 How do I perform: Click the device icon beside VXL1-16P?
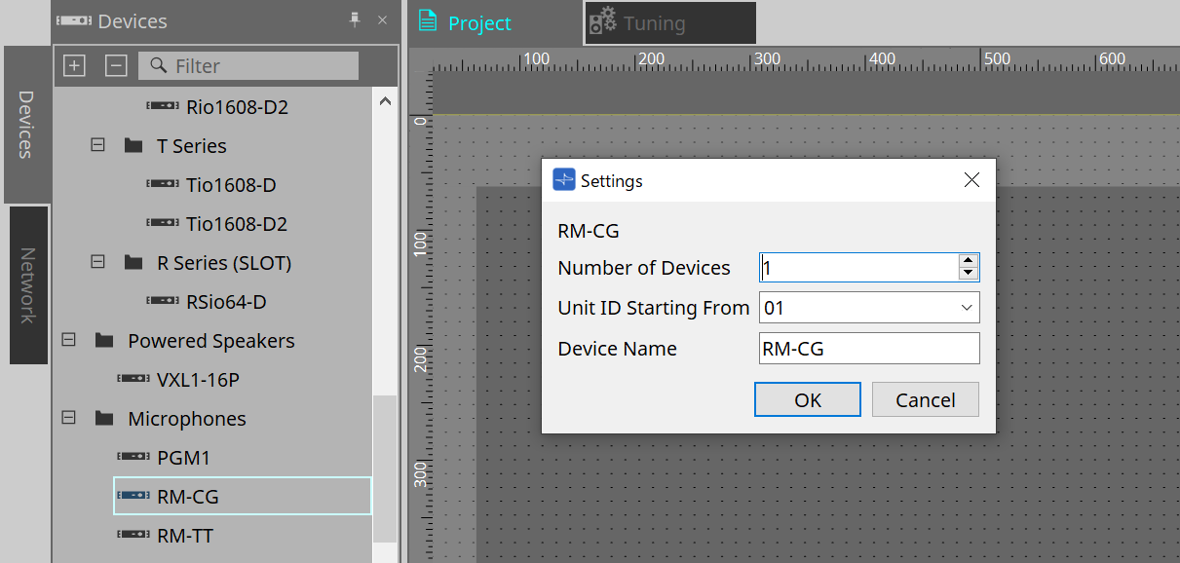pos(134,379)
